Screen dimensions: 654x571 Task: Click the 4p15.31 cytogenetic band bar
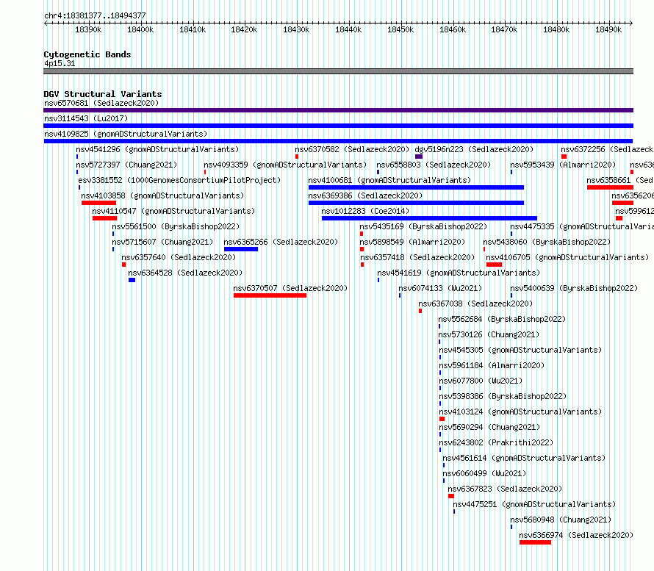338,71
